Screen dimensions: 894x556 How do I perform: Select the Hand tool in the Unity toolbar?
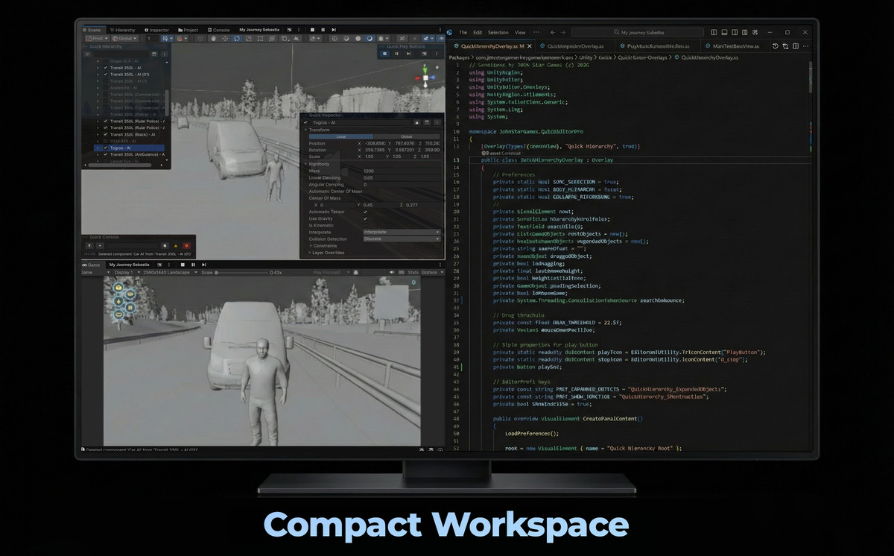213,38
